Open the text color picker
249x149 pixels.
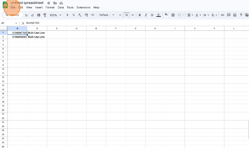[x=158, y=15]
